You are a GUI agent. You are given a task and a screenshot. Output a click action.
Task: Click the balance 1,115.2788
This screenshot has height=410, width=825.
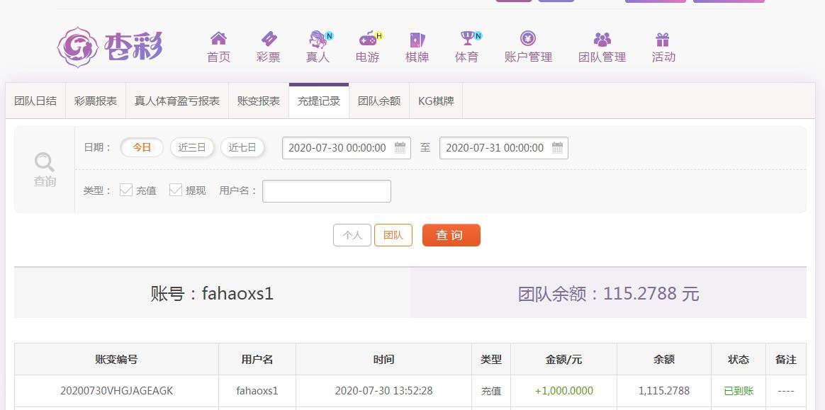pos(664,391)
